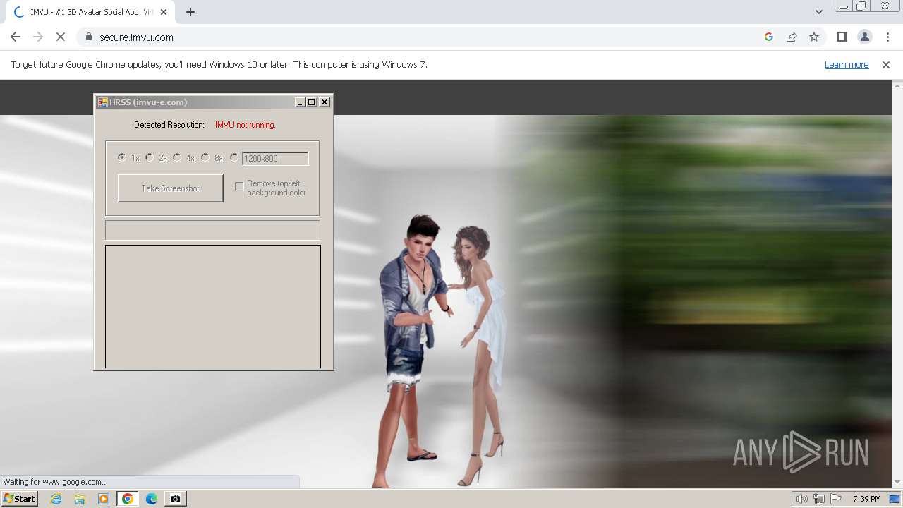
Task: Stop loading the page
Action: tap(61, 37)
